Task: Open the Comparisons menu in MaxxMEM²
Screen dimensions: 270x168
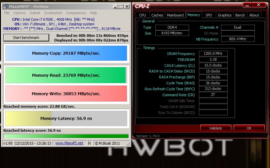Action: tap(76, 13)
